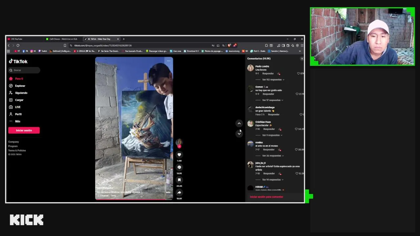Like Paulo Londra's comment
420x236 pixels.
(298, 73)
